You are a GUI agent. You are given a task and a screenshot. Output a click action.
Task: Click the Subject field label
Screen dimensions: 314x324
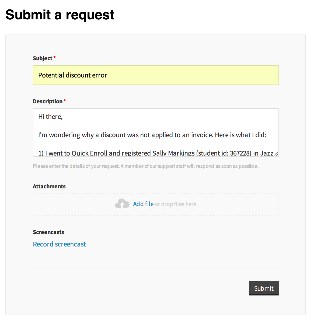[x=43, y=58]
